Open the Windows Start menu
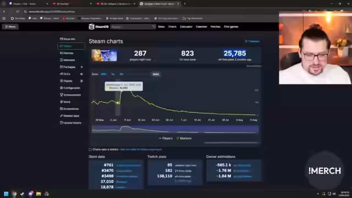This screenshot has width=352, height=198. [x=6, y=194]
